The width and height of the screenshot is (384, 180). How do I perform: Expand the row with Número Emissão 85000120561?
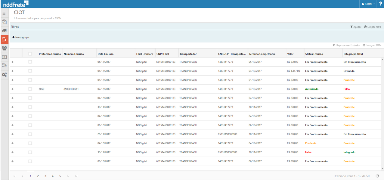click(12, 89)
